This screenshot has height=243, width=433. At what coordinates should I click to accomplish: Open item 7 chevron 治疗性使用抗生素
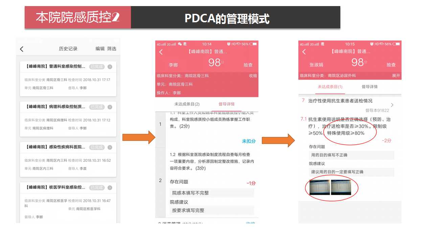[392, 105]
